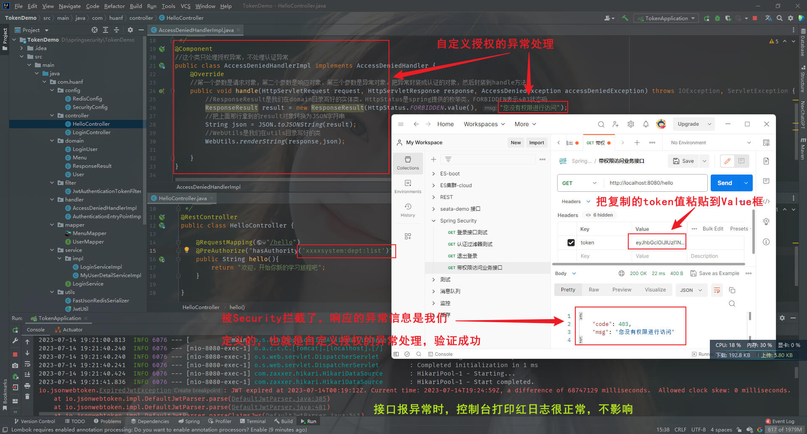Viewport: 807px width, 434px height.
Task: Click the token header Value field
Action: click(657, 242)
